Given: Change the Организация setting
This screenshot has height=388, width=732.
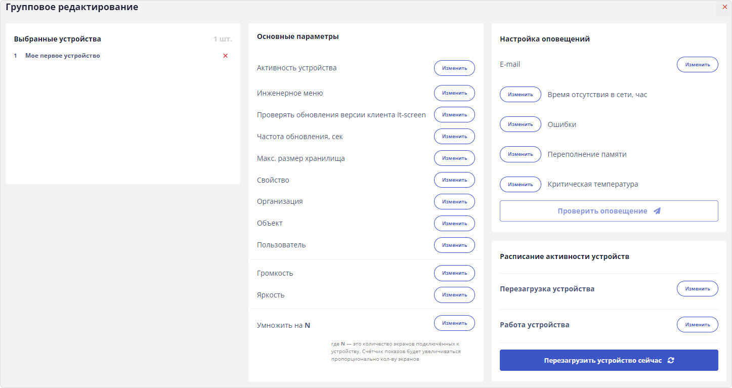Looking at the screenshot, I should (x=454, y=202).
